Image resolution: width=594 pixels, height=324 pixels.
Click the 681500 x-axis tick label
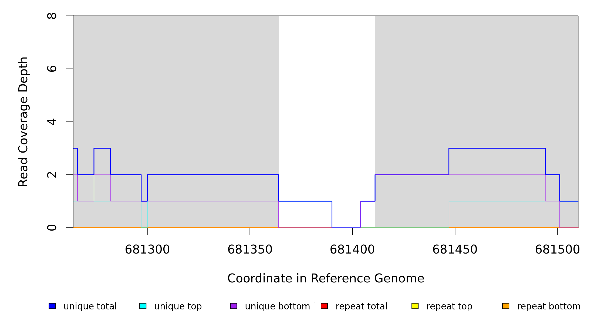[558, 249]
